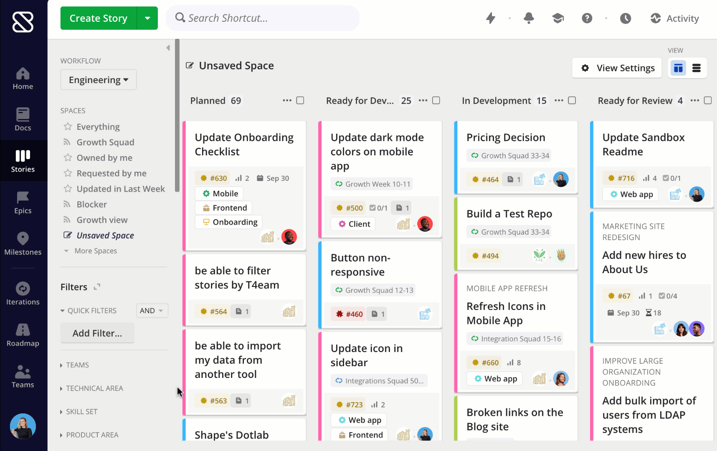Check the Planned column select-all checkbox

300,101
